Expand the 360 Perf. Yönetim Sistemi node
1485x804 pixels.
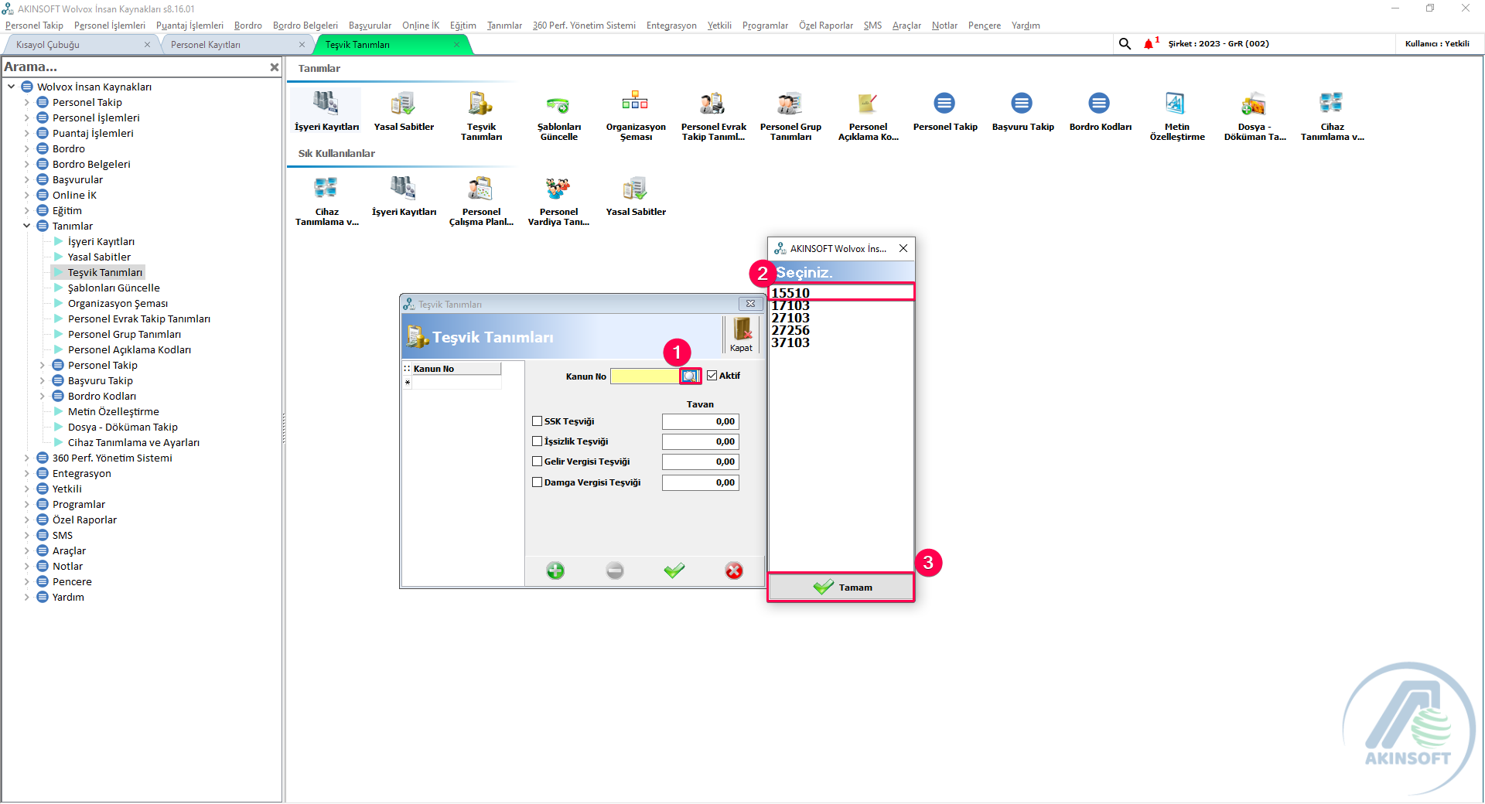pos(26,458)
